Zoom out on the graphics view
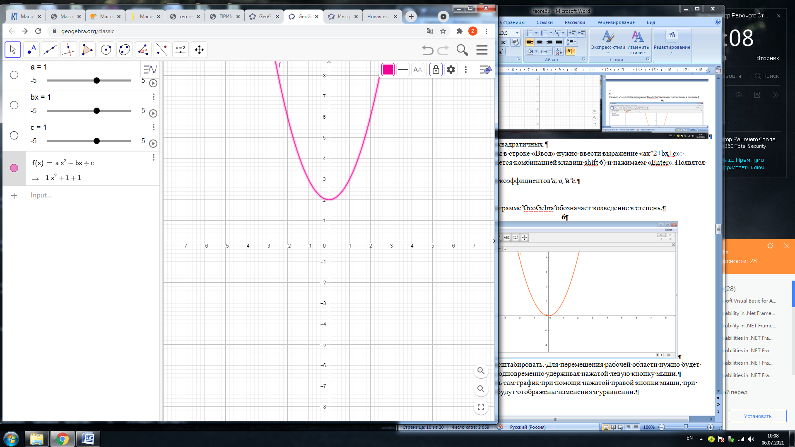This screenshot has height=447, width=795. pos(481,389)
